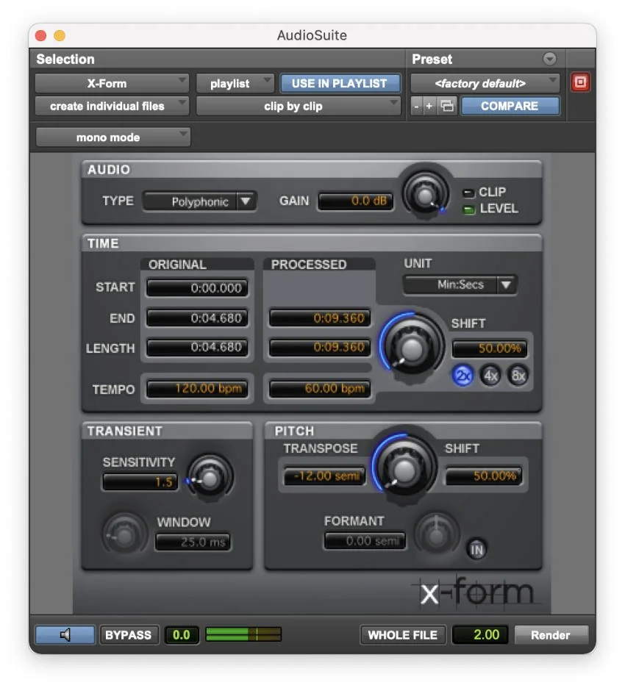The image size is (625, 688).
Task: Click the Preset header label
Action: coord(432,60)
